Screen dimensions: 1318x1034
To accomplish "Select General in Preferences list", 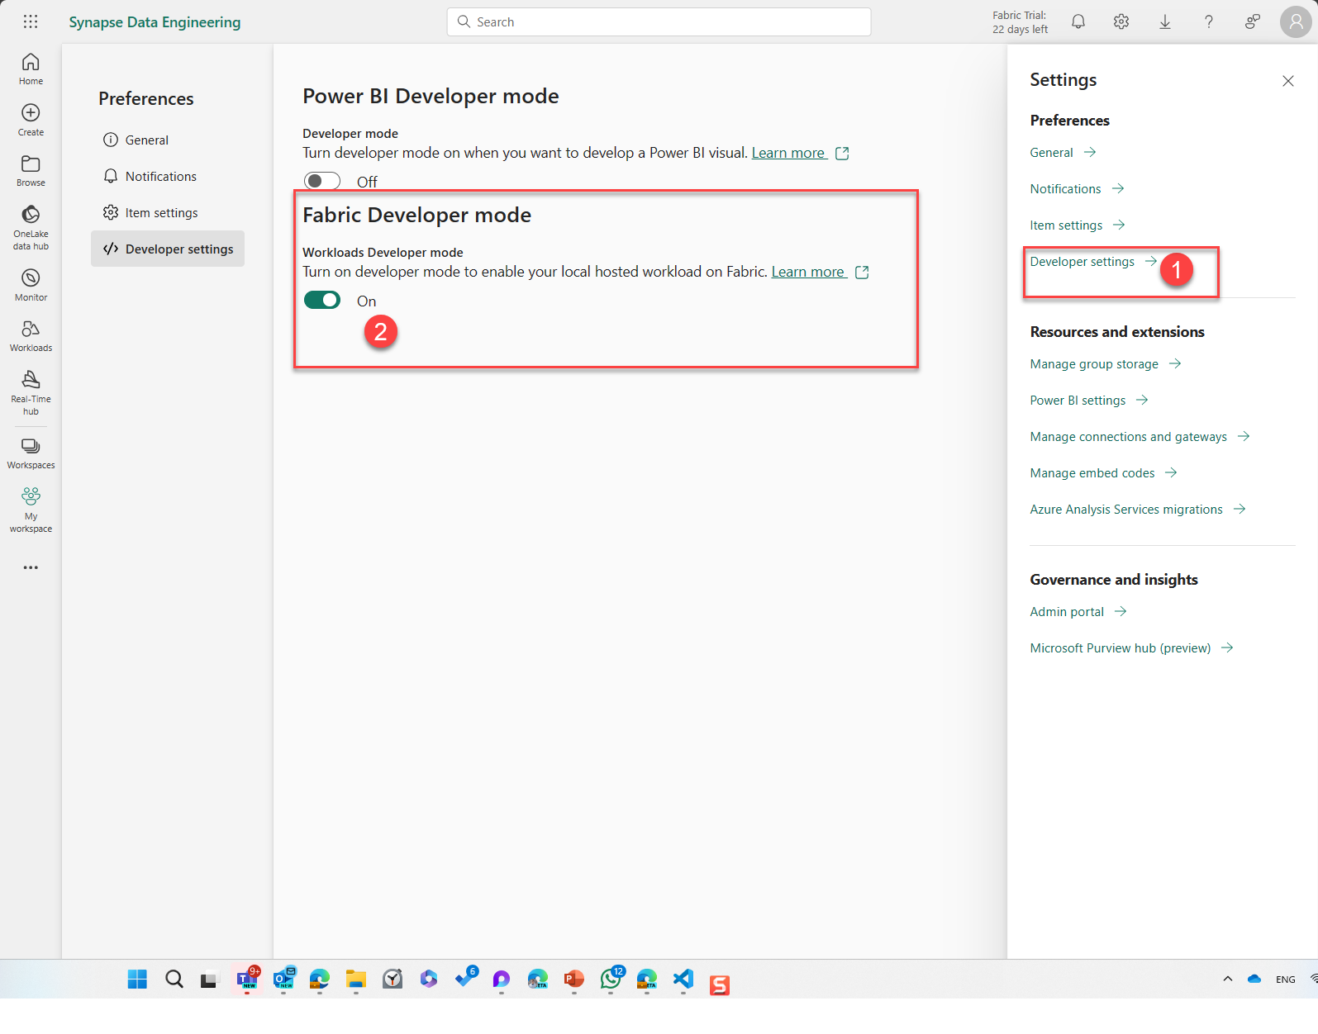I will tap(168, 140).
